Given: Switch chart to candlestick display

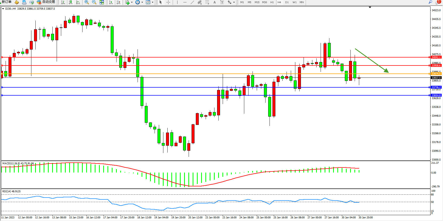Looking at the screenshot, I should point(71,2).
